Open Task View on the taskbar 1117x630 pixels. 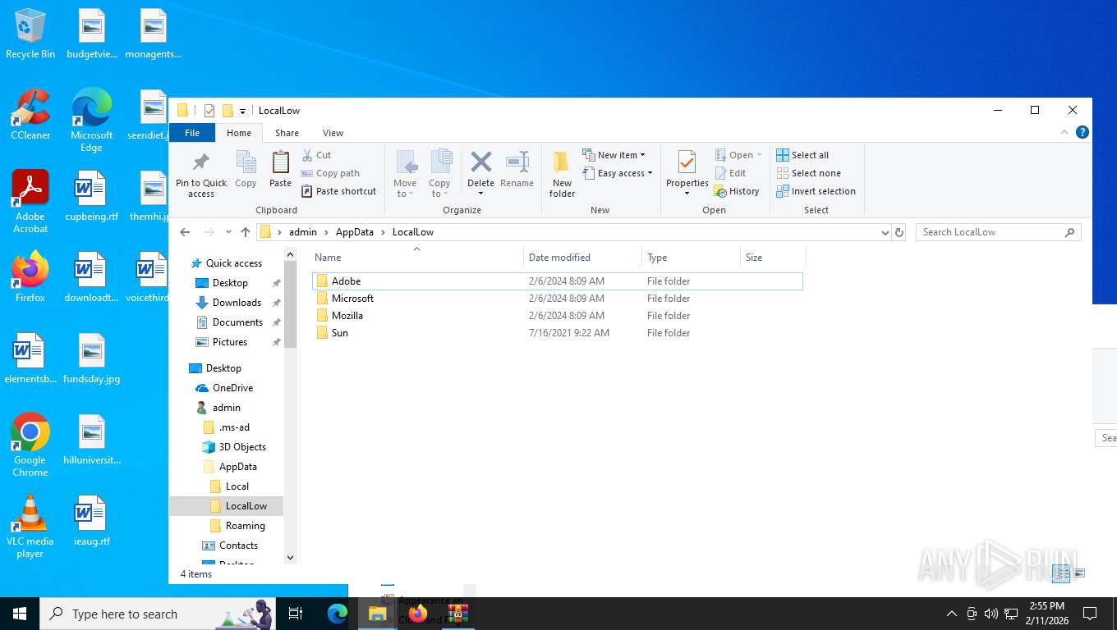(296, 614)
